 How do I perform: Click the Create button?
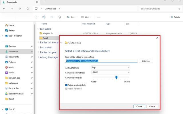click(x=139, y=106)
